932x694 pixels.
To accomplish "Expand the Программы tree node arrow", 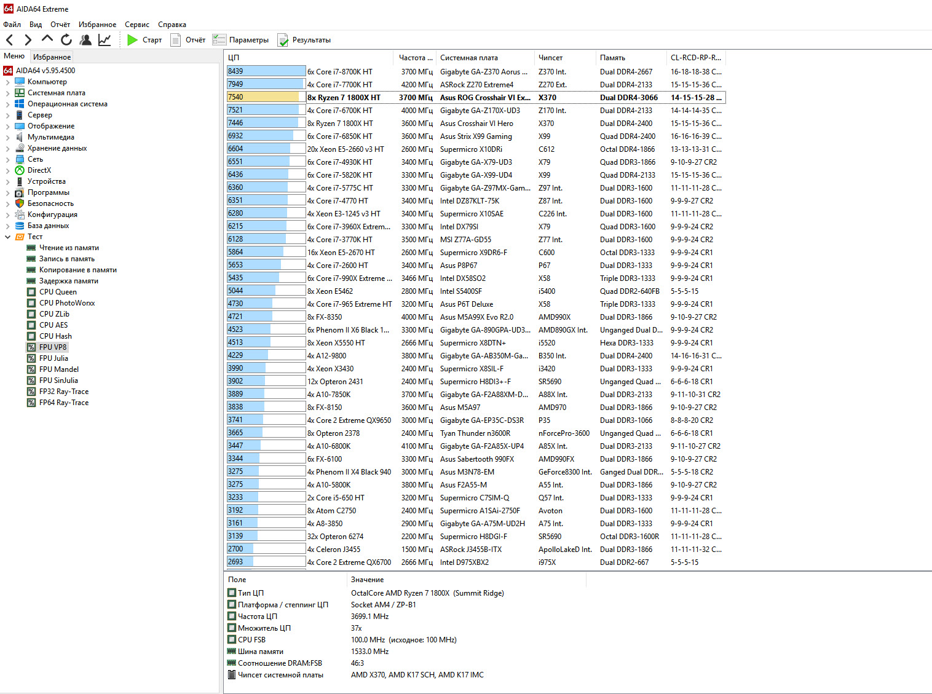I will tap(7, 192).
